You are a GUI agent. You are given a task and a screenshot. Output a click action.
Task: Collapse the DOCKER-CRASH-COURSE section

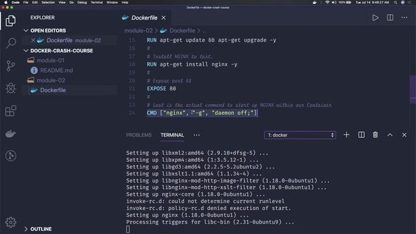tap(26, 51)
